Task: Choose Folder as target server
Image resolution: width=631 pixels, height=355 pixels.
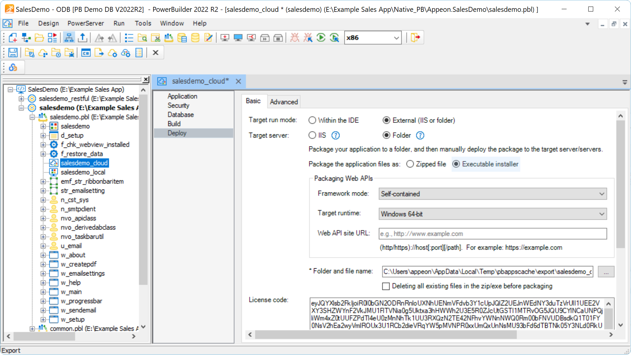Action: tap(386, 135)
